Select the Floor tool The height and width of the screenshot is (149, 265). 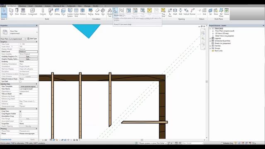coord(63,12)
